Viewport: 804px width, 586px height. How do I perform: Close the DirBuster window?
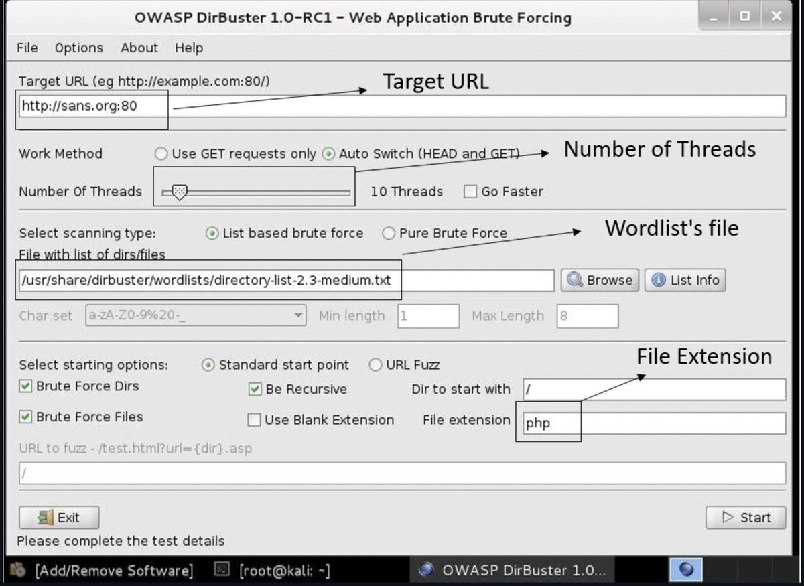pyautogui.click(x=775, y=16)
